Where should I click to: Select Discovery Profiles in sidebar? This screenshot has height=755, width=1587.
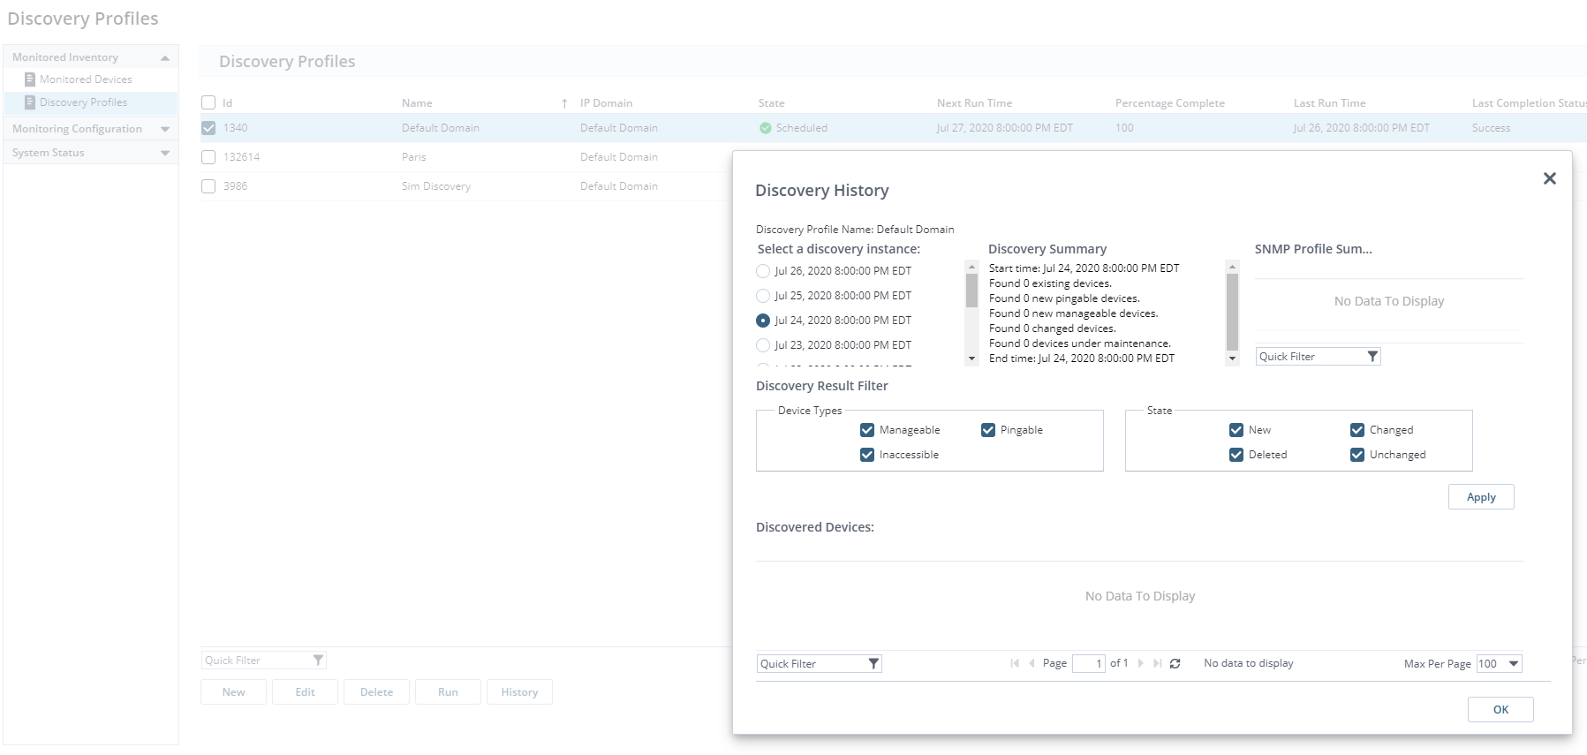pos(83,102)
